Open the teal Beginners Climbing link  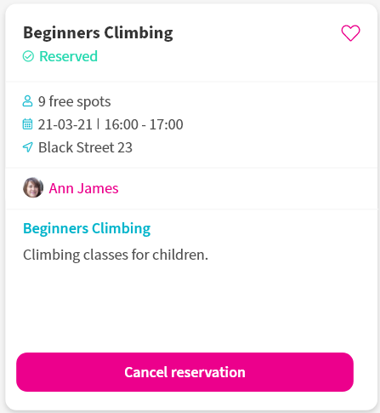[x=87, y=228]
